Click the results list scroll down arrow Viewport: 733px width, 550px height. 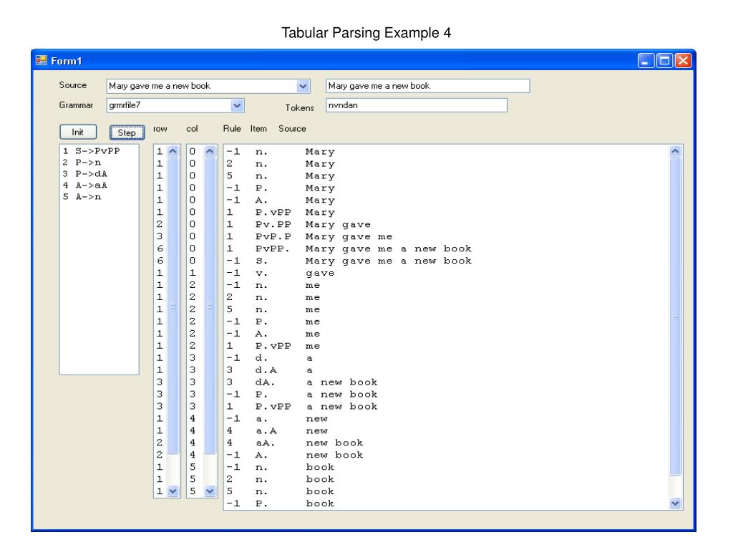[675, 503]
